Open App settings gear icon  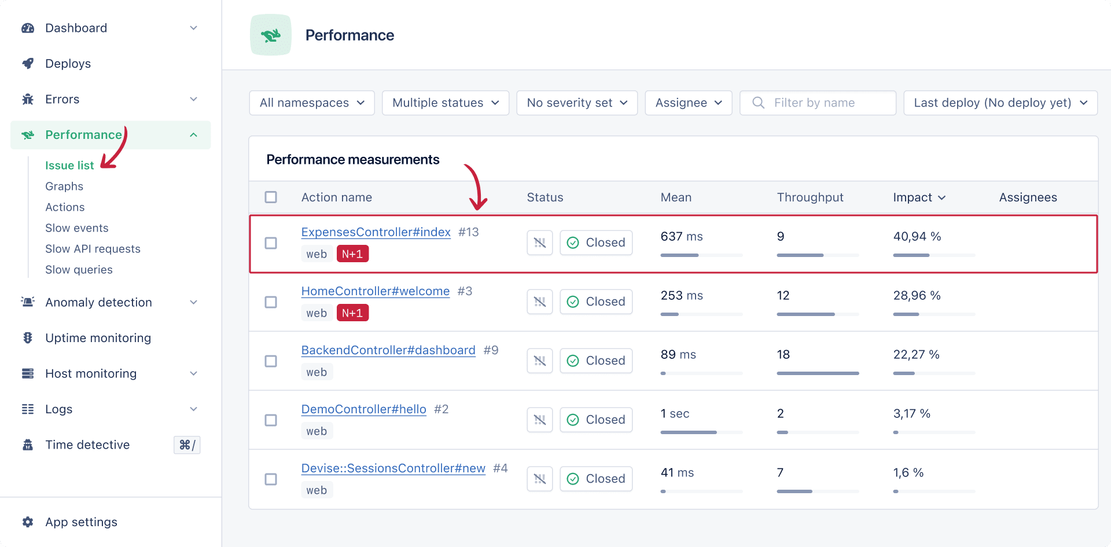28,522
